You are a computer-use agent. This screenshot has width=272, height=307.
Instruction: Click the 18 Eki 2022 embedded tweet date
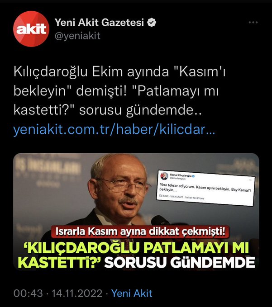tap(177, 197)
